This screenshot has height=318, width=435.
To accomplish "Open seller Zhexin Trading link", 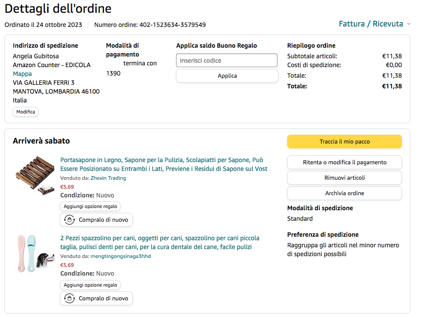I will coord(108,178).
